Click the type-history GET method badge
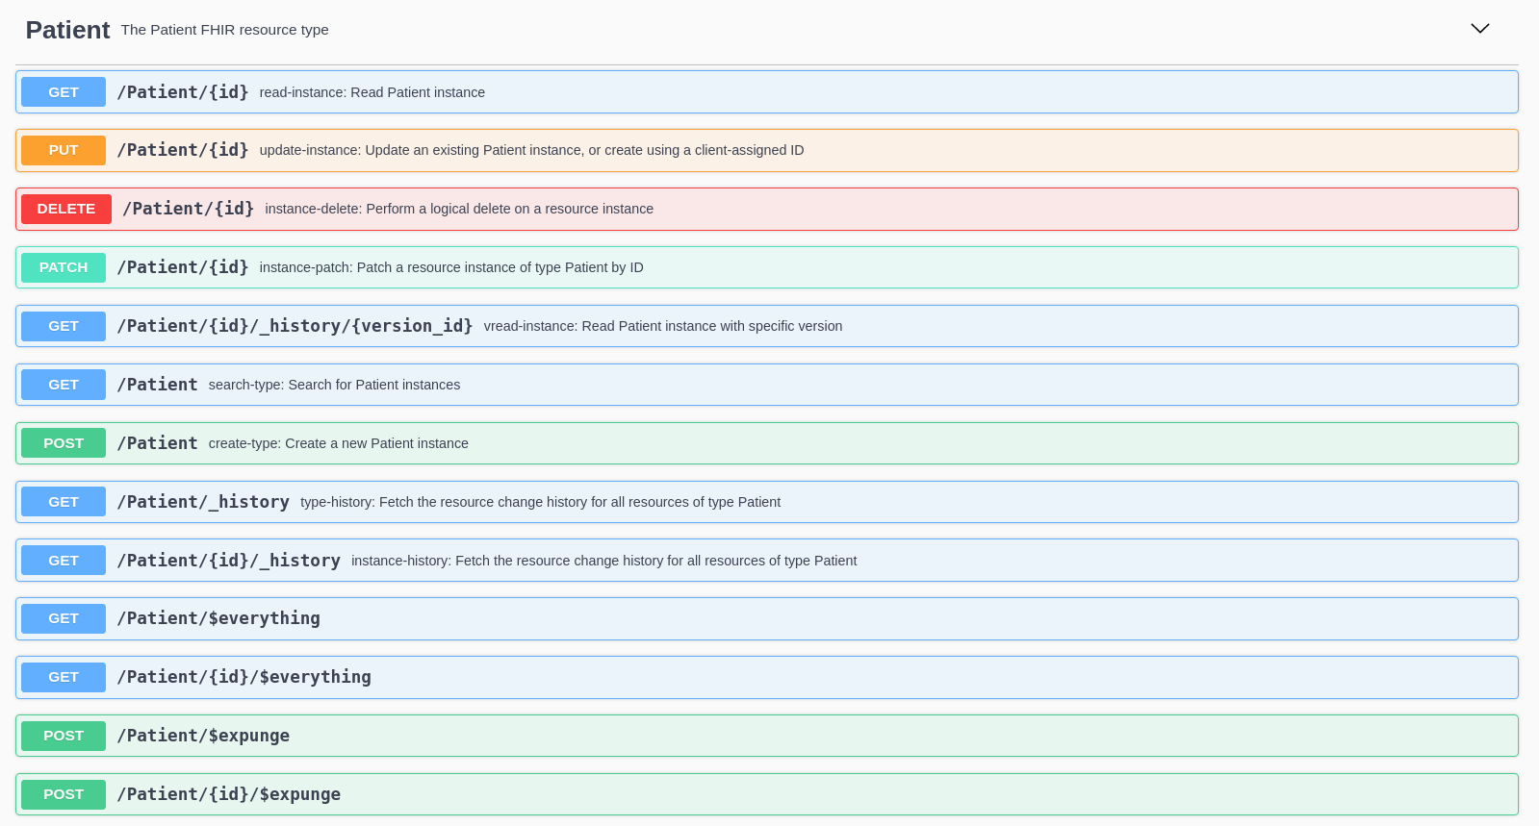This screenshot has height=826, width=1539. pos(64,502)
